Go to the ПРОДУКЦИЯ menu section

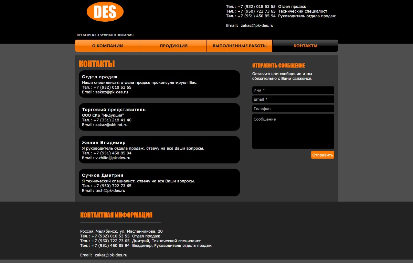coord(174,46)
